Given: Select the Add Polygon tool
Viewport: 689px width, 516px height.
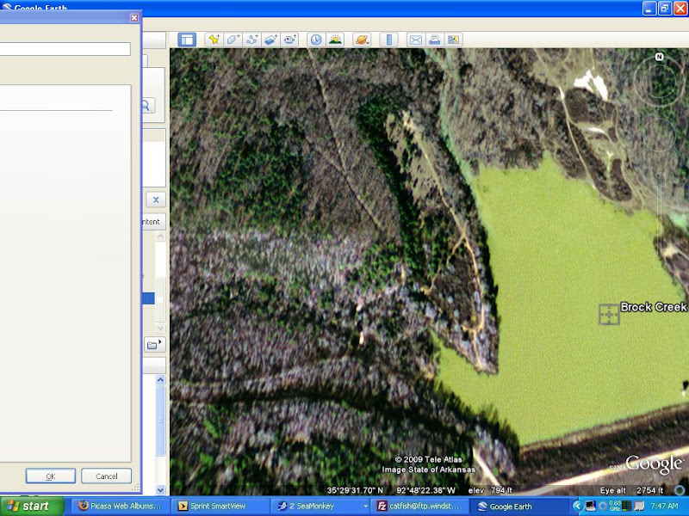Looking at the screenshot, I should [x=233, y=40].
